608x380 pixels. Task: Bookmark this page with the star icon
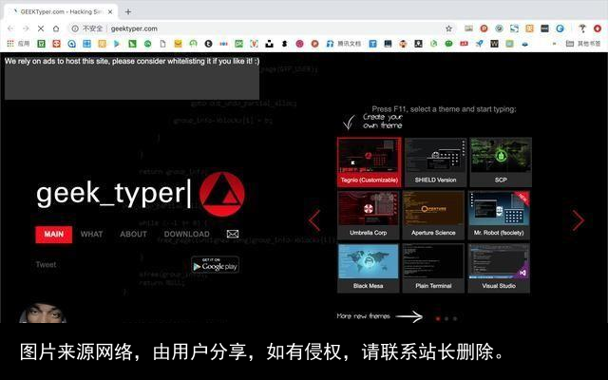point(448,28)
